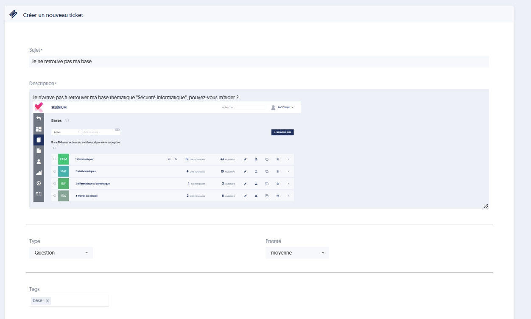The image size is (531, 319).
Task: Click the dashboard grid icon in embedded sidebar
Action: point(39,129)
